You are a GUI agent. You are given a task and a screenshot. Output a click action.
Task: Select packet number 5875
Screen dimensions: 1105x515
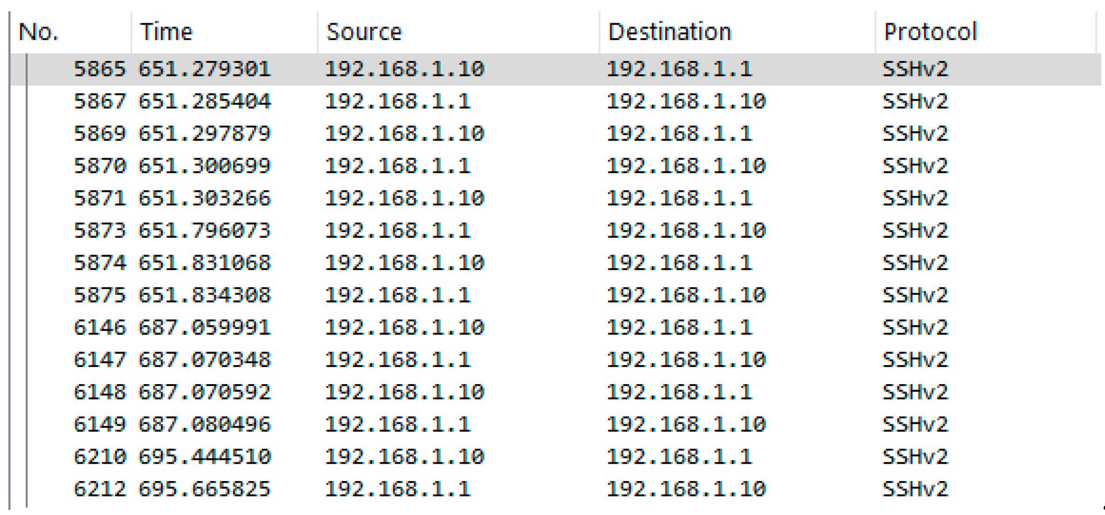coord(100,295)
